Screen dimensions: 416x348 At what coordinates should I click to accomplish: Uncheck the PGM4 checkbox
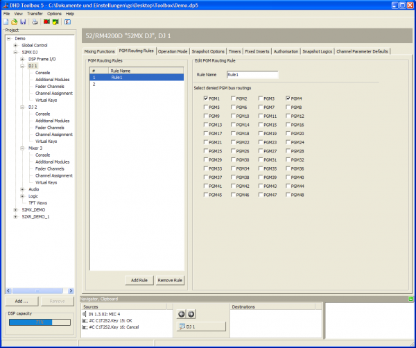[x=288, y=98]
